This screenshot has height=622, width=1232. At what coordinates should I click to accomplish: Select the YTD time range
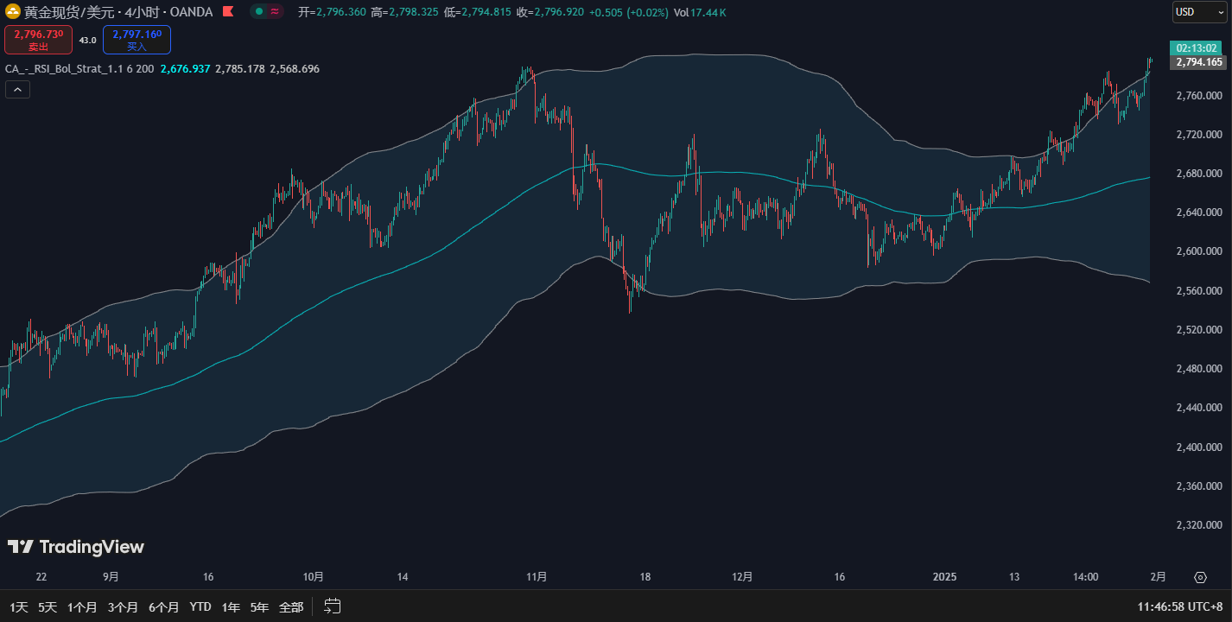pos(200,606)
